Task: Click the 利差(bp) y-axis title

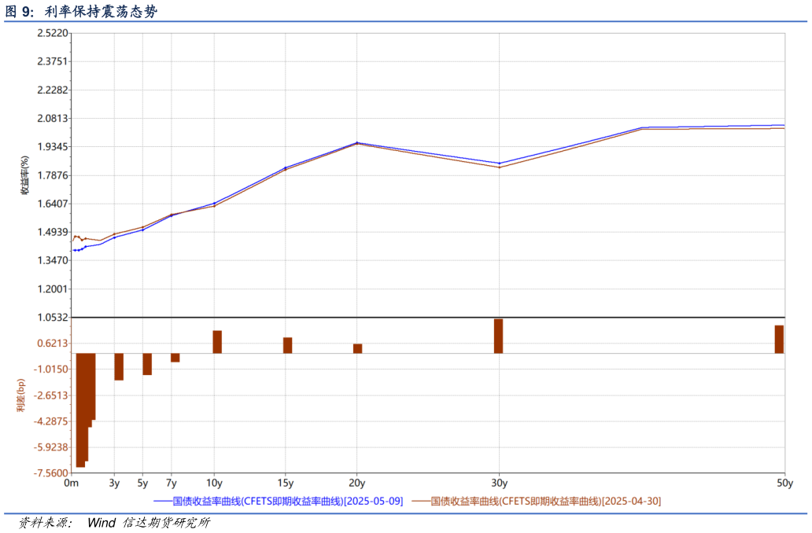Action: click(21, 395)
